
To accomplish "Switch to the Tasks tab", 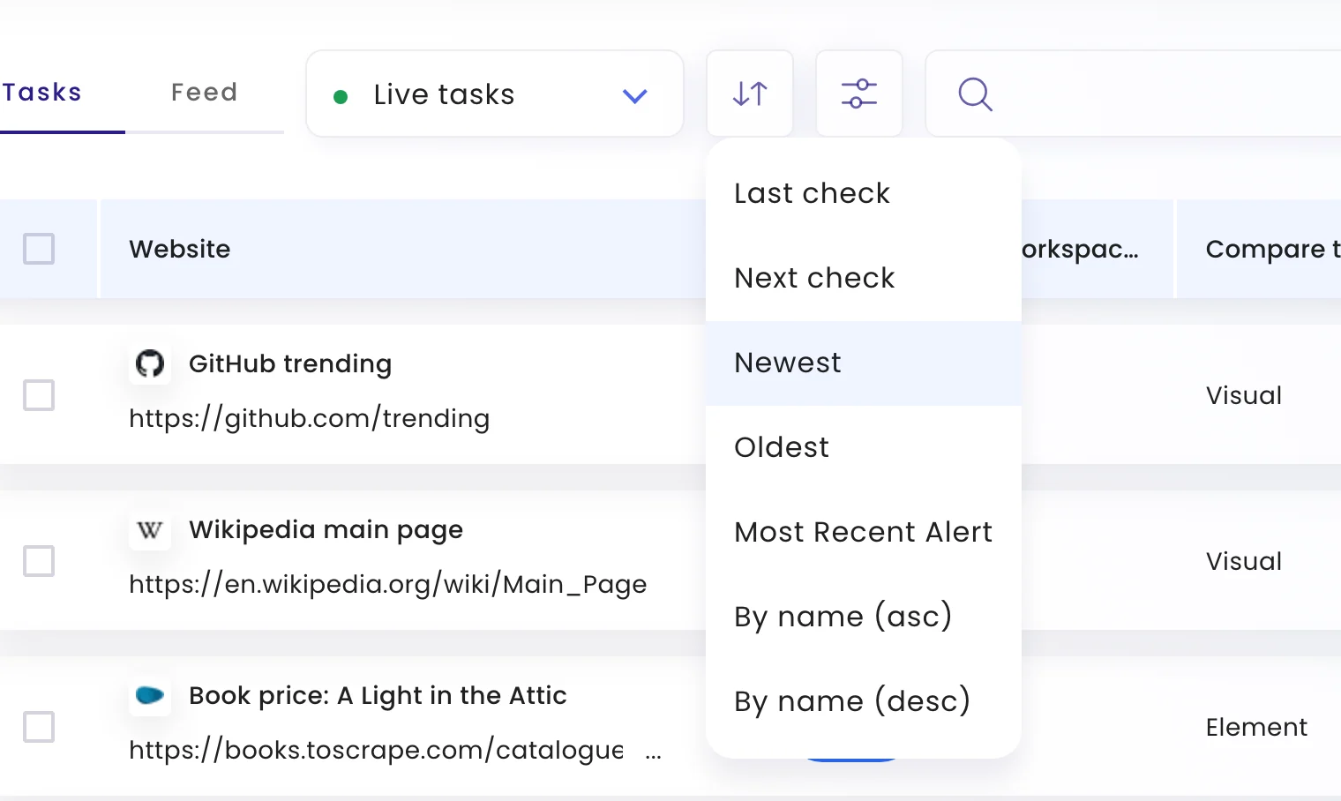I will (x=42, y=92).
